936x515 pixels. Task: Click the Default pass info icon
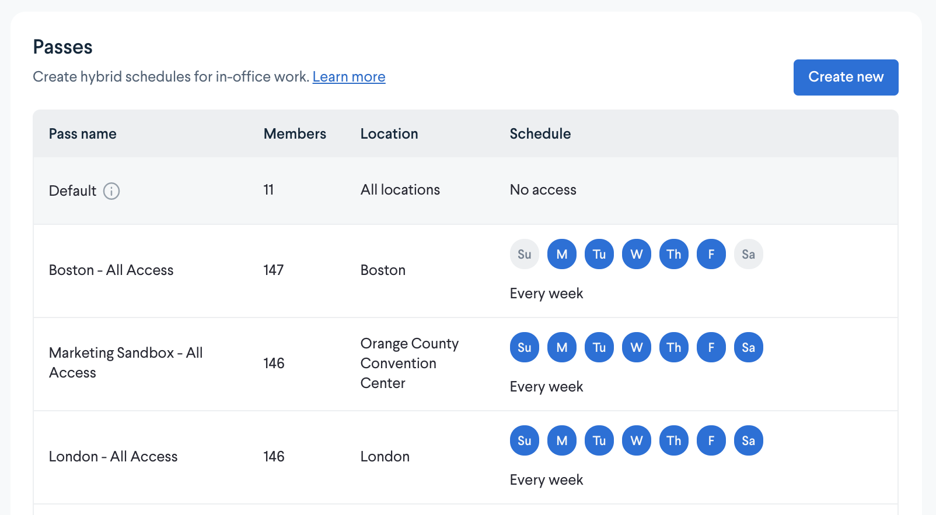(x=111, y=191)
